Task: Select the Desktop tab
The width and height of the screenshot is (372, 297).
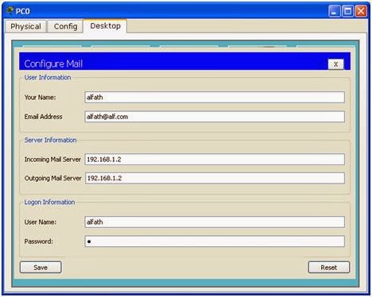Action: 105,26
